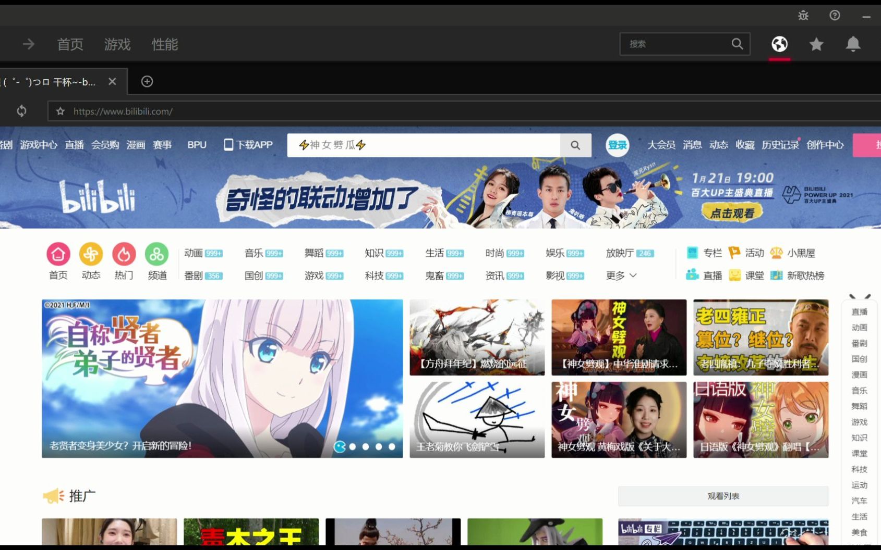
Task: Click the bilibili search magnifier button
Action: (575, 145)
